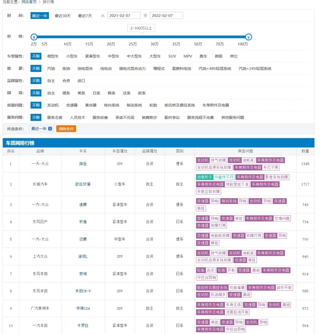This screenshot has height=334, width=321.
Task: Filter service issues by 服务态度
Action: 55,118
